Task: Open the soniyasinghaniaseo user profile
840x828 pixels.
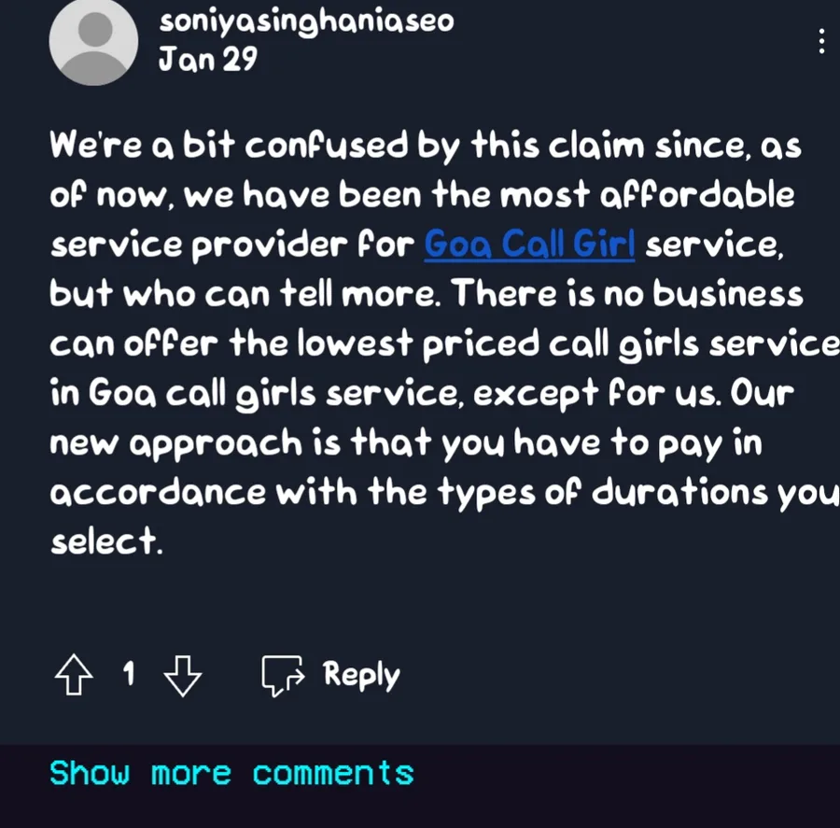Action: coord(306,22)
